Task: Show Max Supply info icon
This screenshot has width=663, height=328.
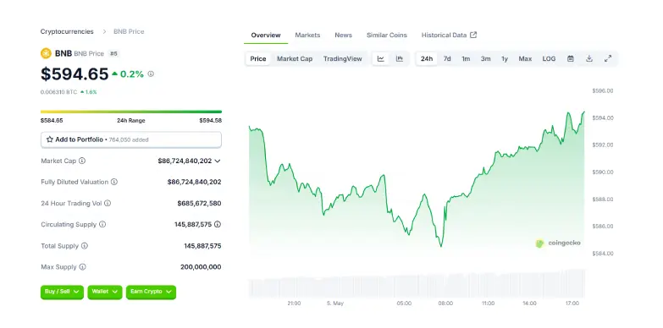Action: (82, 267)
